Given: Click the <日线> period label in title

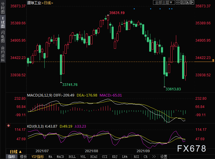Looking at the screenshot, I should coord(47,3).
